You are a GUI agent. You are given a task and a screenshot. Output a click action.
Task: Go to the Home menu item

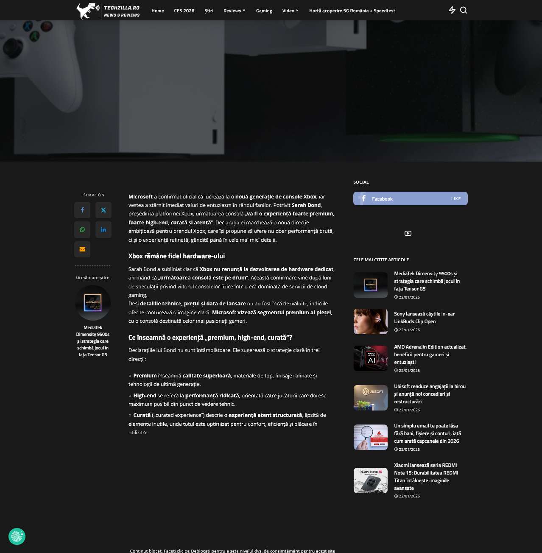158,11
